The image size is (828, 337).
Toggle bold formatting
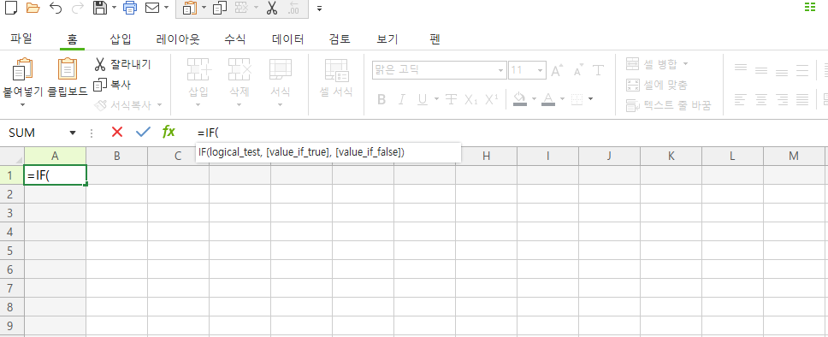(x=381, y=99)
